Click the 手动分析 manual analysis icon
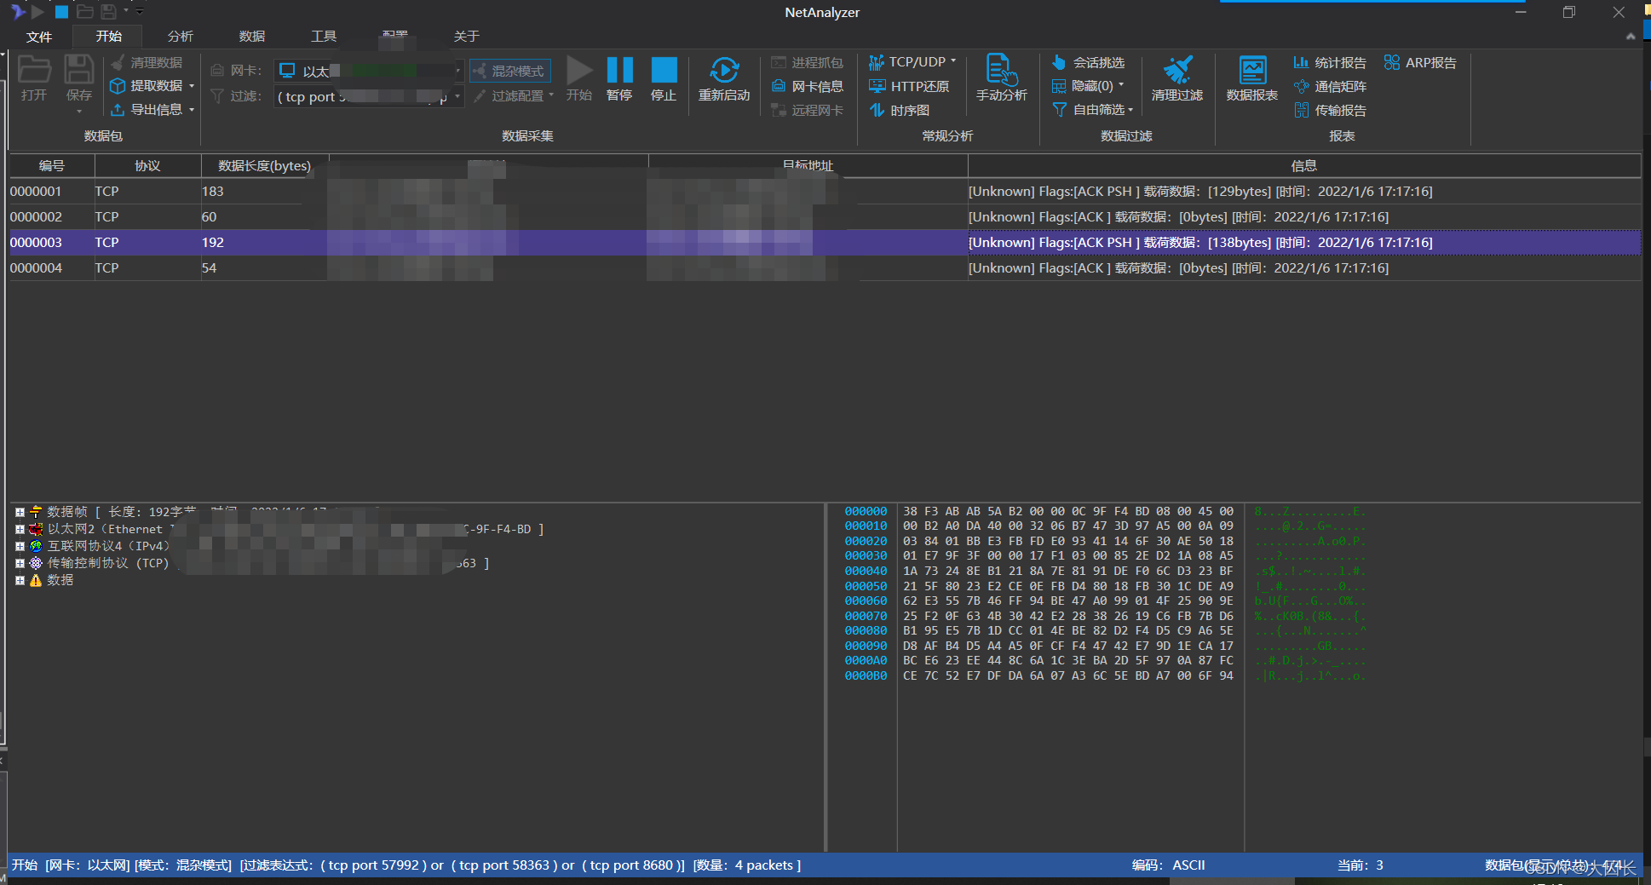This screenshot has height=885, width=1651. (x=1001, y=69)
